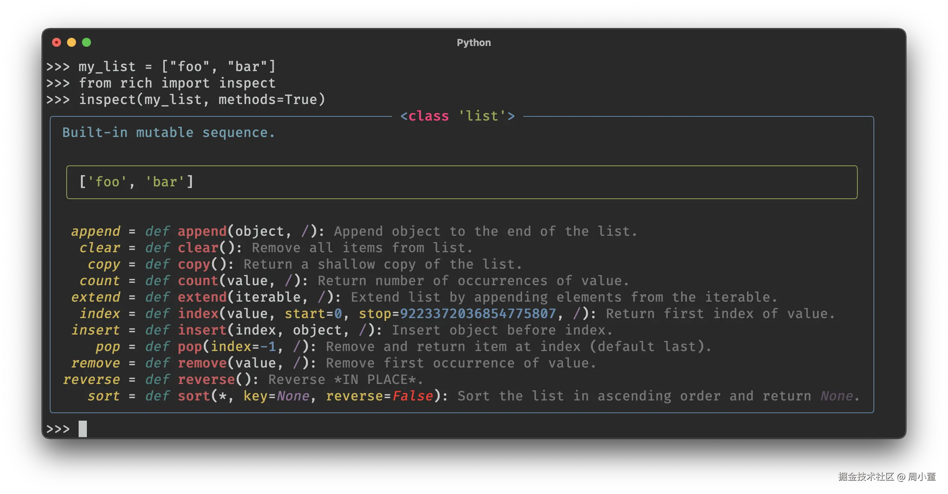Viewport: 948px width, 494px height.
Task: Click the 'Built-in mutable sequence.' text
Action: pos(168,132)
